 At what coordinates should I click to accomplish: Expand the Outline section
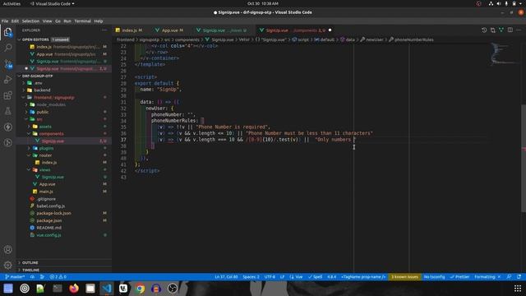pos(64,262)
